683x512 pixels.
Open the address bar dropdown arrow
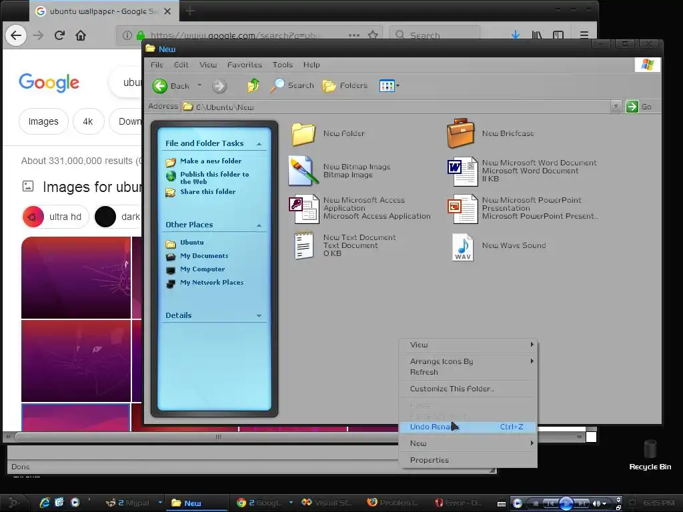point(616,106)
